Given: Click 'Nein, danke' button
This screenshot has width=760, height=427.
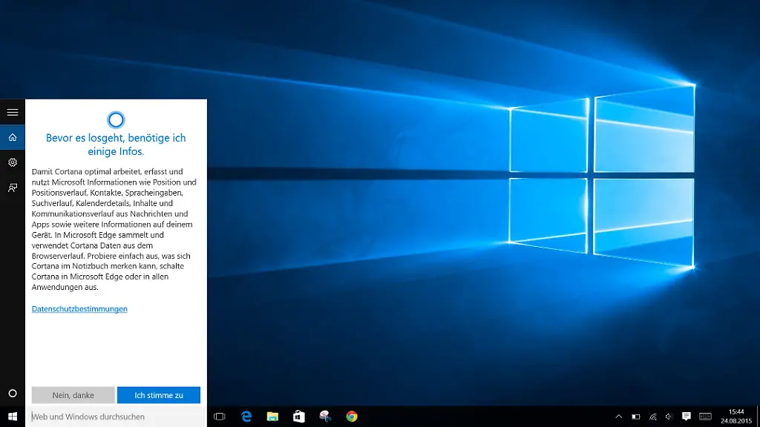Looking at the screenshot, I should 73,395.
